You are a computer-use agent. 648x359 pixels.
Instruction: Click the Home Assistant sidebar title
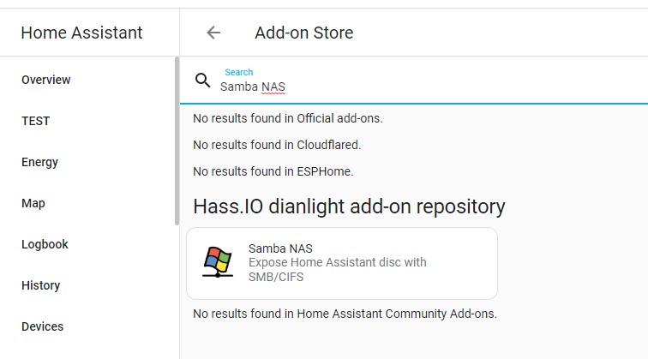click(81, 33)
